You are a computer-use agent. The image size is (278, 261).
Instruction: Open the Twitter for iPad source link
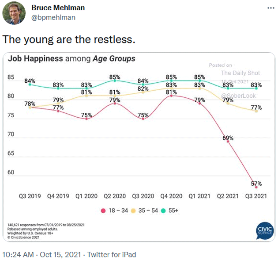tap(112, 254)
